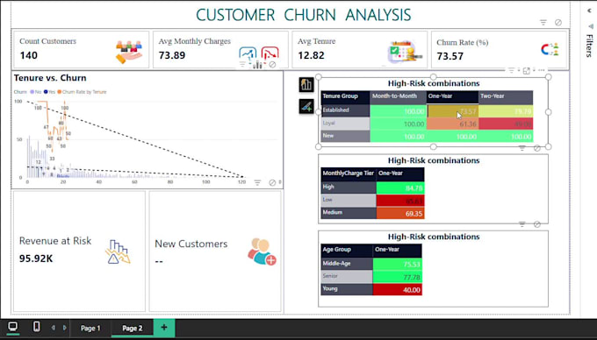Click calendar image on Avg Tenure card

405,52
